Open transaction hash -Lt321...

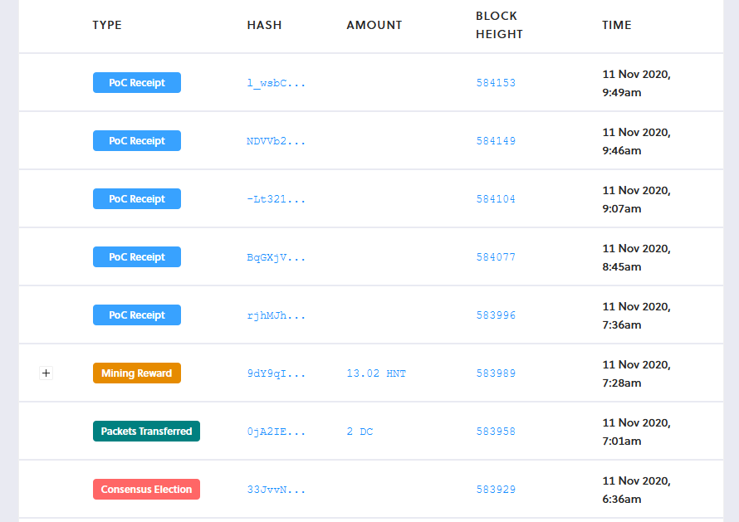click(275, 198)
